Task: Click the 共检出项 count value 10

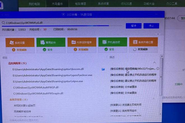Action: click(x=45, y=29)
